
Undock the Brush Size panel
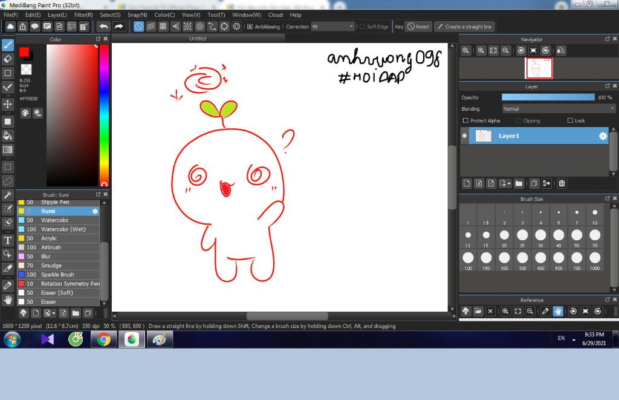pyautogui.click(x=608, y=198)
